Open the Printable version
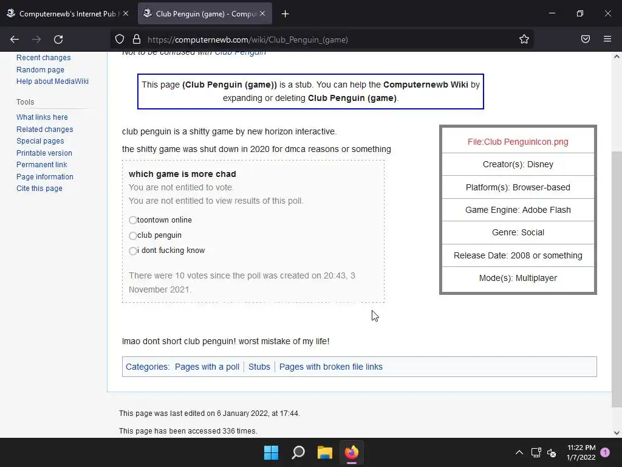This screenshot has height=467, width=622. click(x=44, y=153)
